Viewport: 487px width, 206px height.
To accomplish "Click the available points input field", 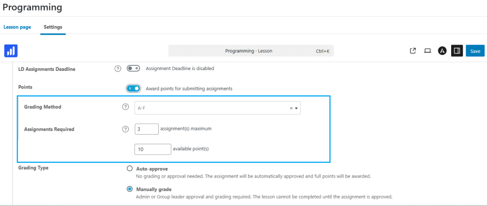I will [153, 149].
